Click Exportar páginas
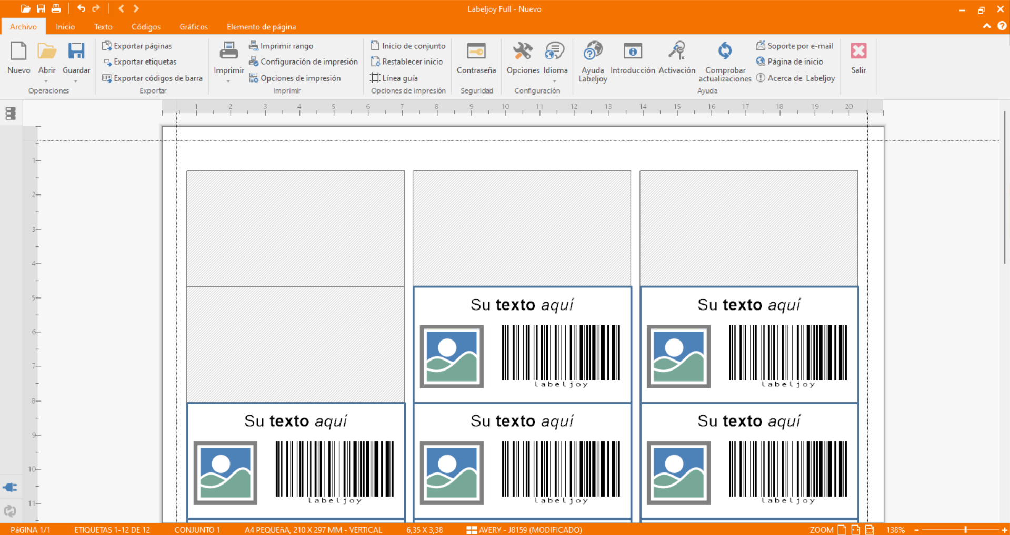 click(x=137, y=46)
